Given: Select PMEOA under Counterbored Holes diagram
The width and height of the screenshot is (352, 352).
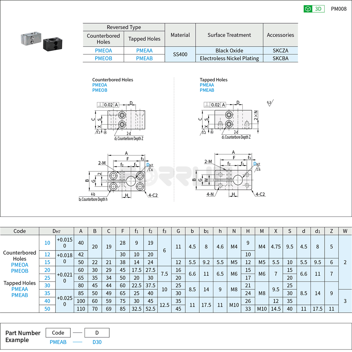Looking at the screenshot, I should coord(99,85).
